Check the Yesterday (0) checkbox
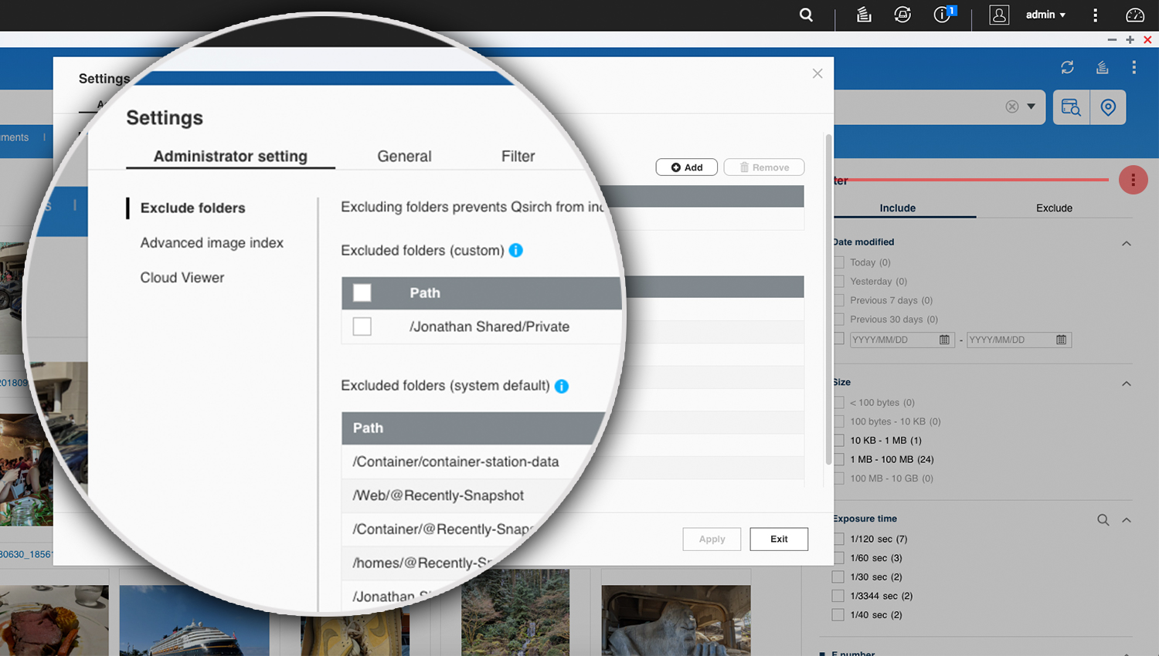Viewport: 1159px width, 656px height. (838, 282)
